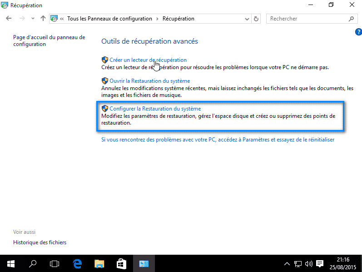Click the Rechercher search field

pyautogui.click(x=307, y=19)
